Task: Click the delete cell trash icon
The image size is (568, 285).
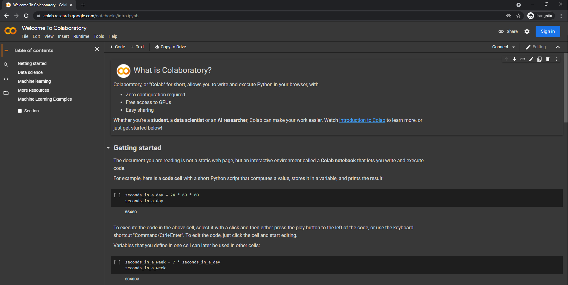Action: (x=548, y=59)
